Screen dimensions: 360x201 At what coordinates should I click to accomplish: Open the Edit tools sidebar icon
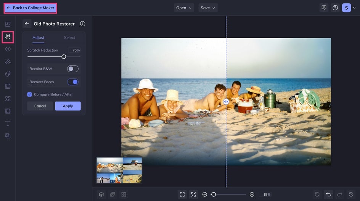pyautogui.click(x=8, y=37)
